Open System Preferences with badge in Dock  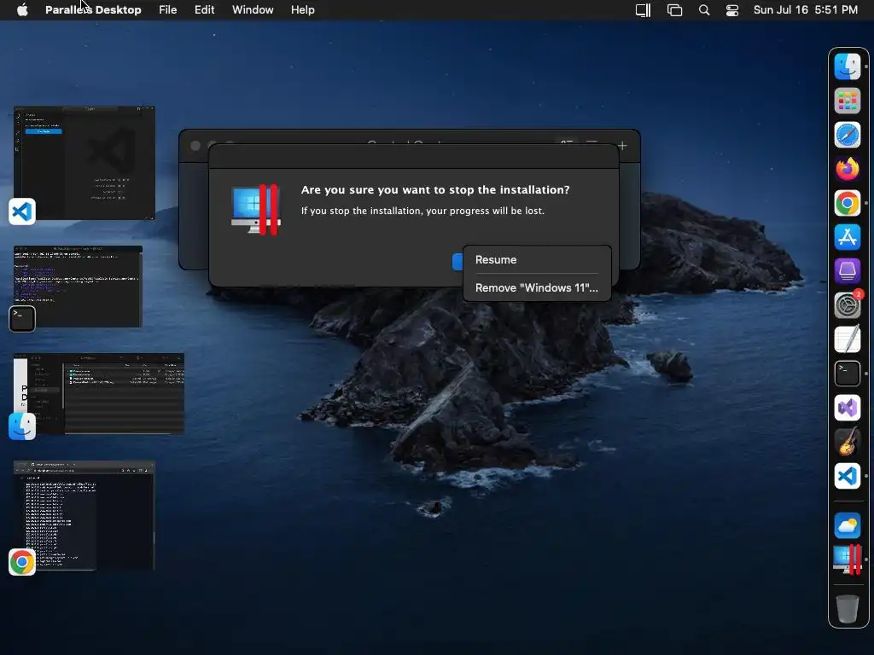point(848,305)
